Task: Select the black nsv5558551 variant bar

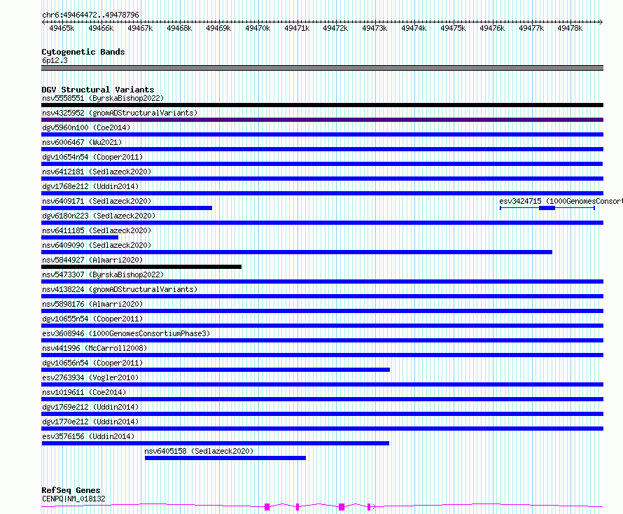Action: pos(322,105)
